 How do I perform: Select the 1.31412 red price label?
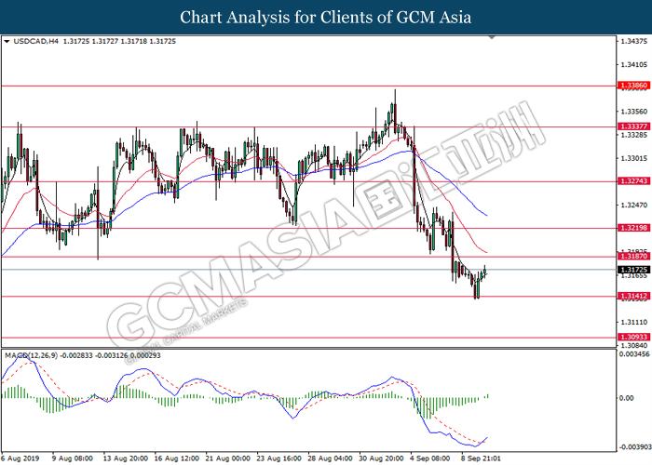(x=633, y=296)
